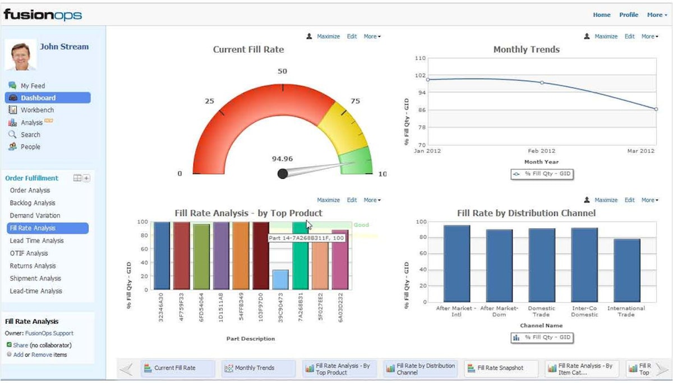Click Edit above Fill Rate Analysis - by Top Product
Image resolution: width=673 pixels, height=383 pixels.
[x=352, y=200]
